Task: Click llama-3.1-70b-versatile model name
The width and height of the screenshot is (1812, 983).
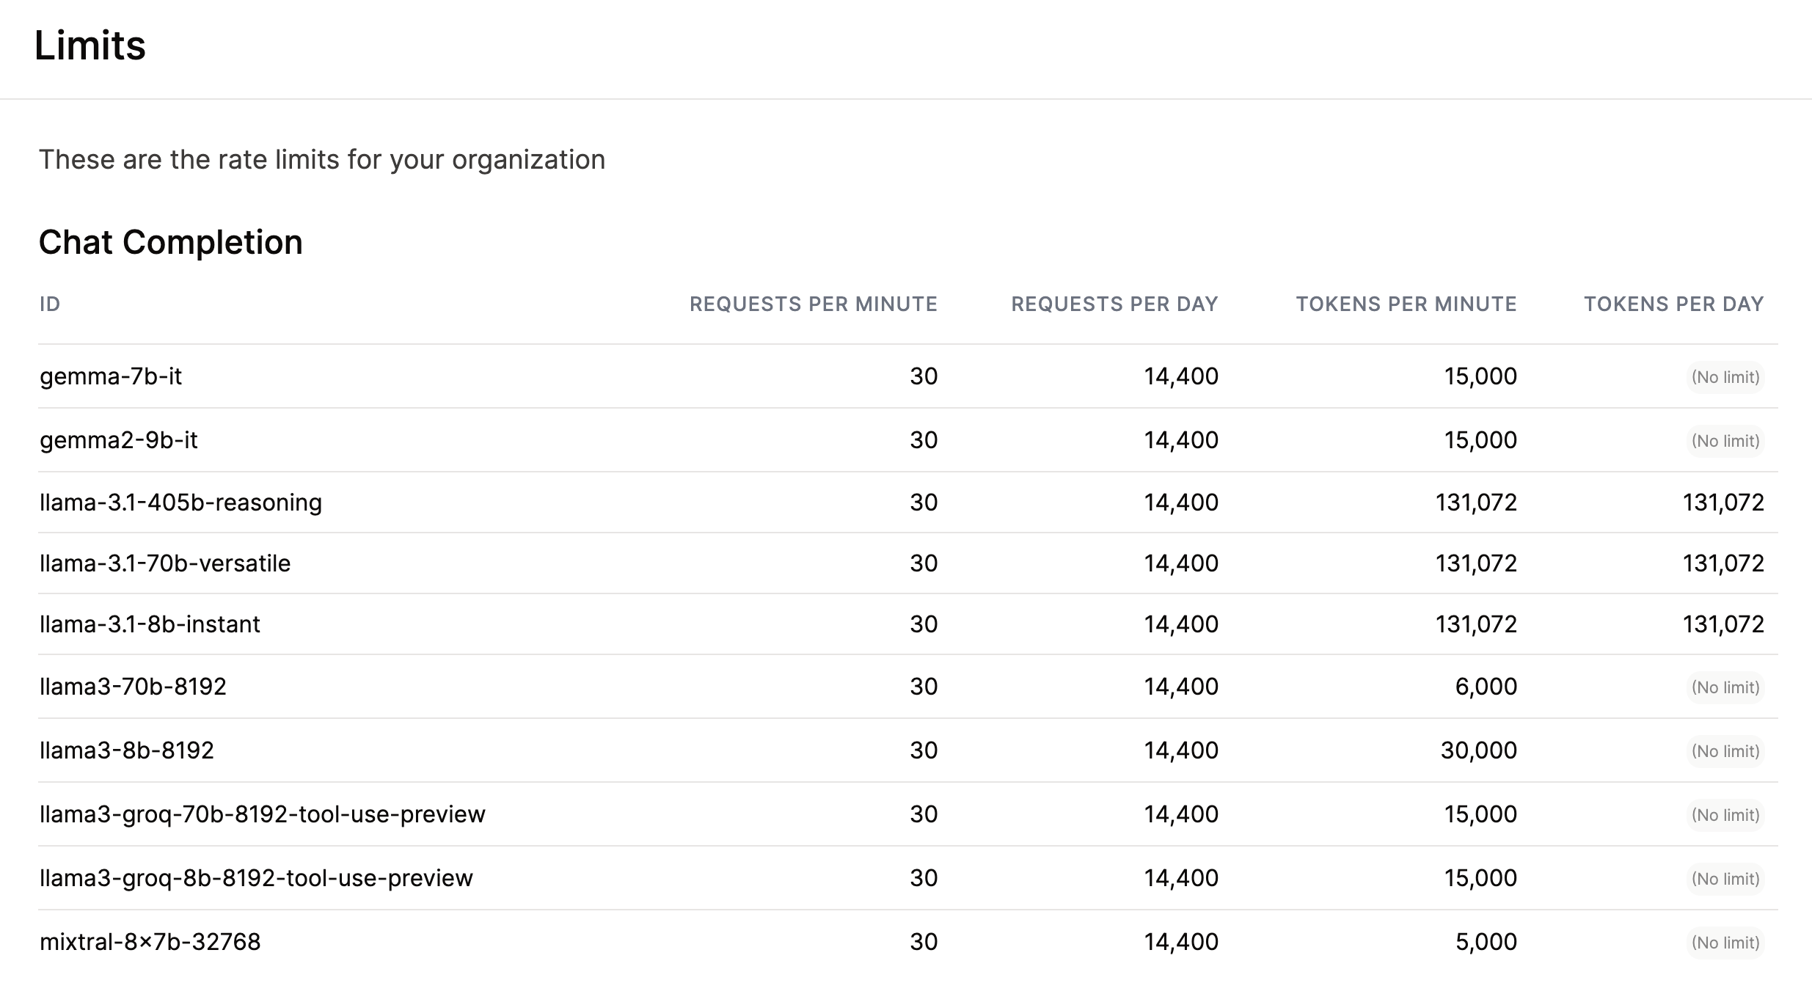Action: tap(165, 563)
